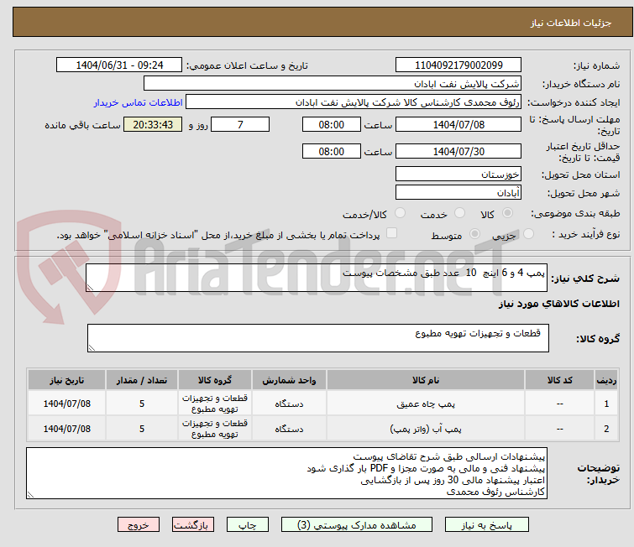Toggle the اسناد خزانه اسلامی payment checkbox
This screenshot has width=634, height=547.
[x=391, y=233]
